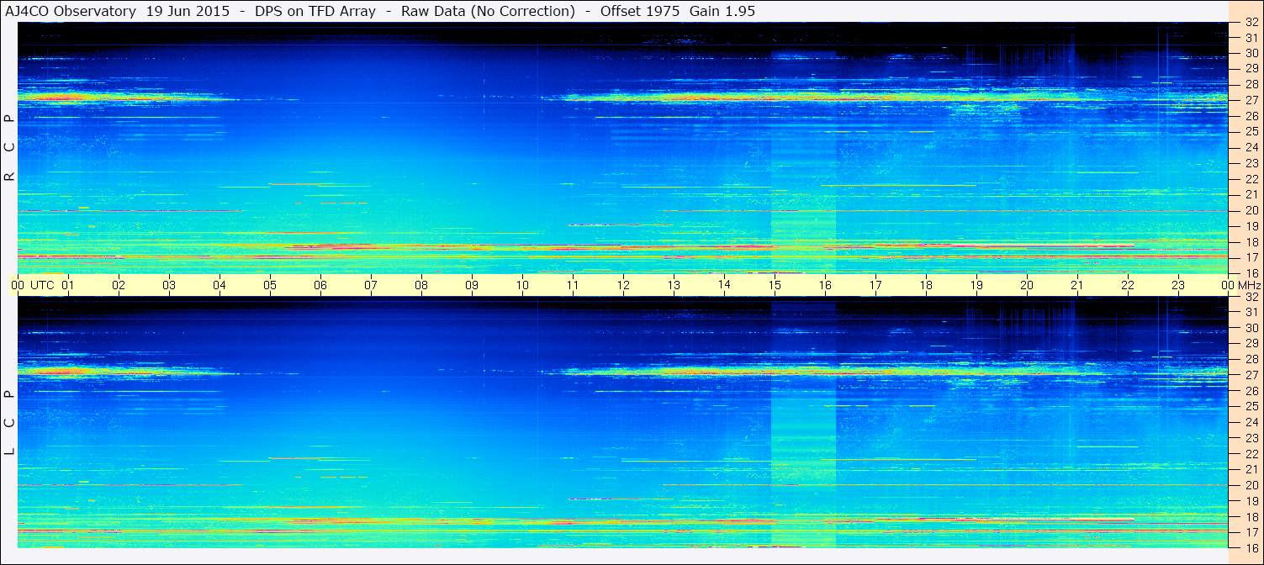The image size is (1264, 565).
Task: Select the 06 hour marker on time axis
Action: [320, 285]
